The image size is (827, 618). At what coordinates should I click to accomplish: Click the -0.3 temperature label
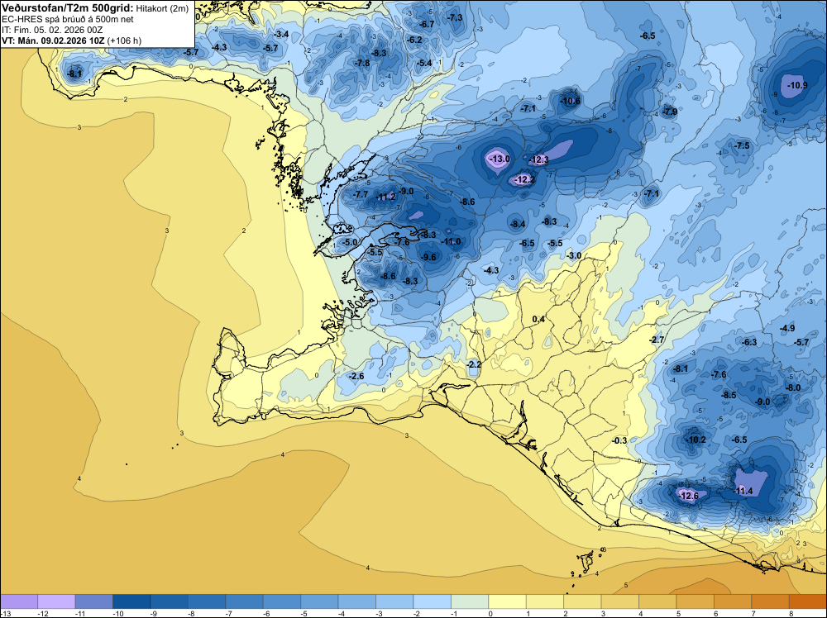[619, 440]
